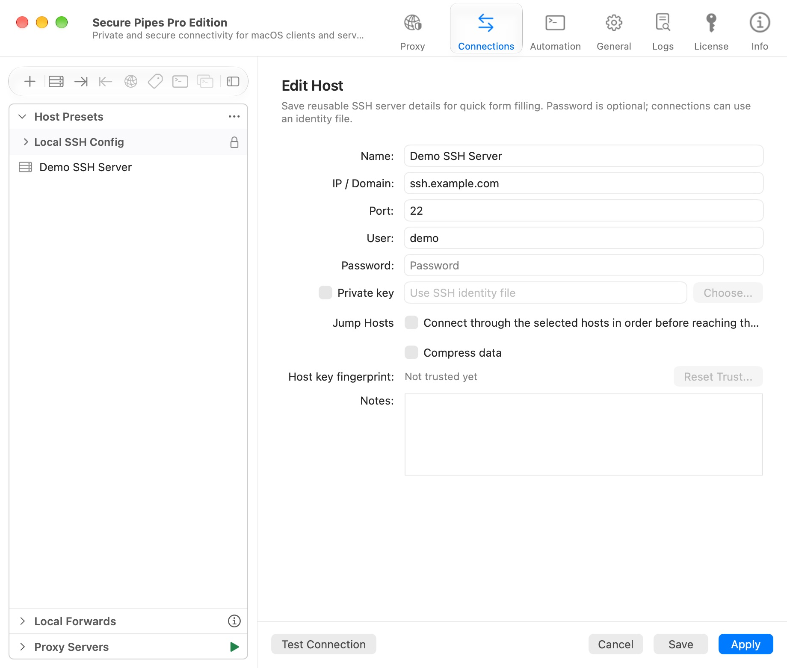
Task: Expand the Local SSH Config group
Action: (x=26, y=142)
